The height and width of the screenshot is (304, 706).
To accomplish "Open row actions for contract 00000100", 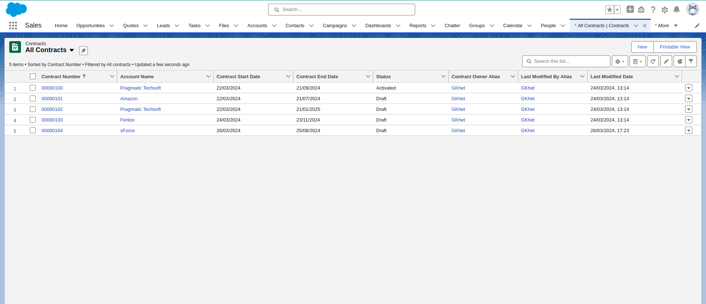I will [689, 88].
